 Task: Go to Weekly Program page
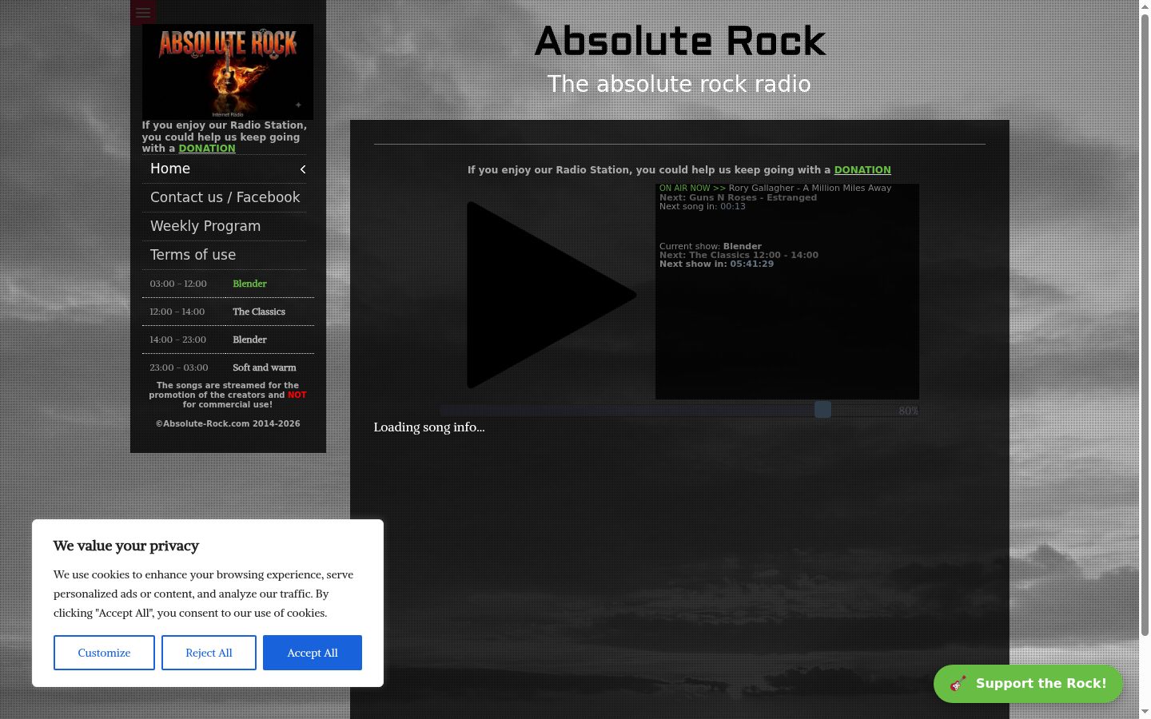point(224,226)
